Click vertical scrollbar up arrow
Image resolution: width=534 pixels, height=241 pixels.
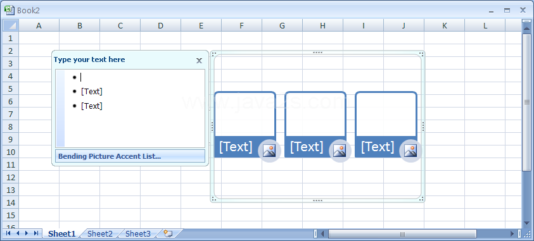(x=526, y=28)
